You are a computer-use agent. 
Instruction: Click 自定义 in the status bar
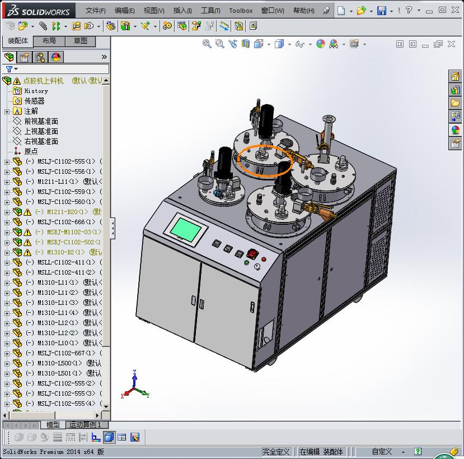pos(382,452)
